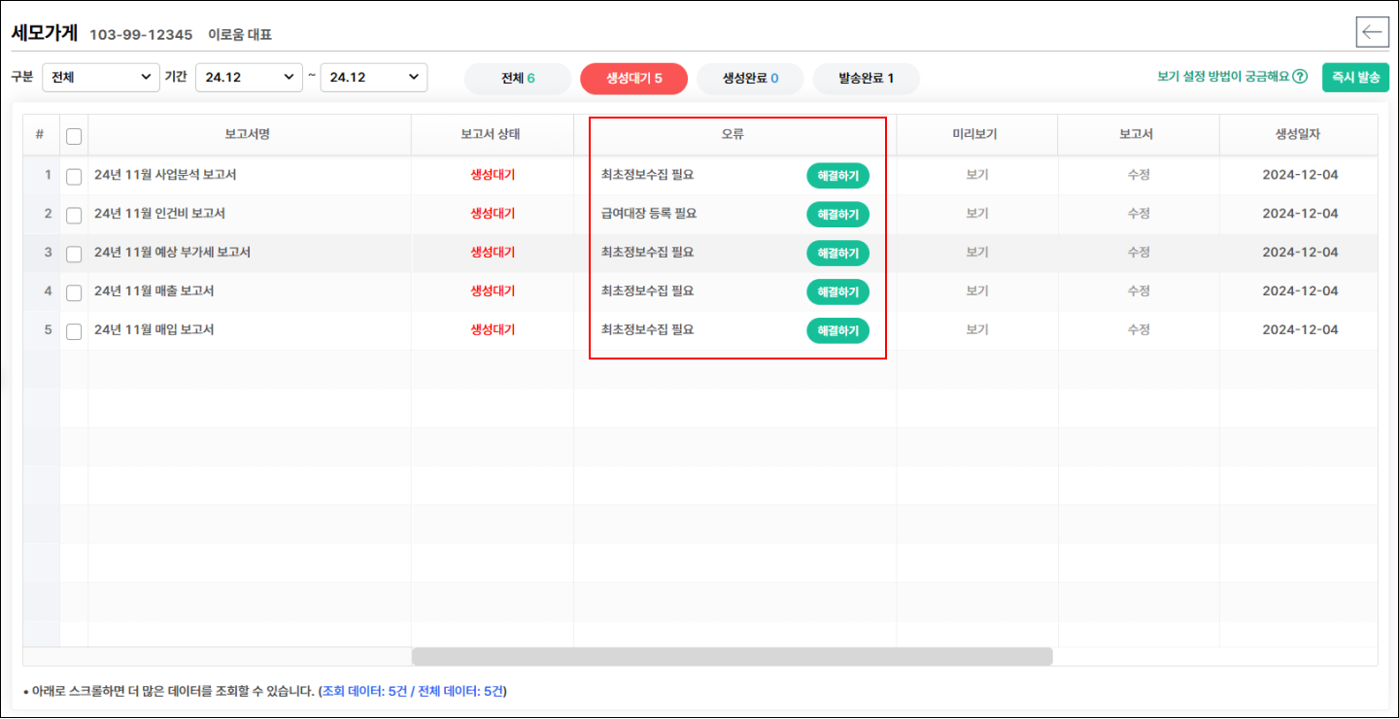The height and width of the screenshot is (719, 1399).
Task: Tick the 매입 보고서 row checkbox
Action: [74, 331]
